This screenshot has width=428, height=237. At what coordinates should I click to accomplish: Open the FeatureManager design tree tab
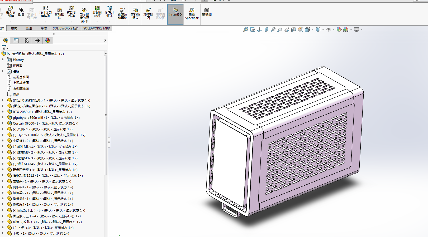(6, 40)
